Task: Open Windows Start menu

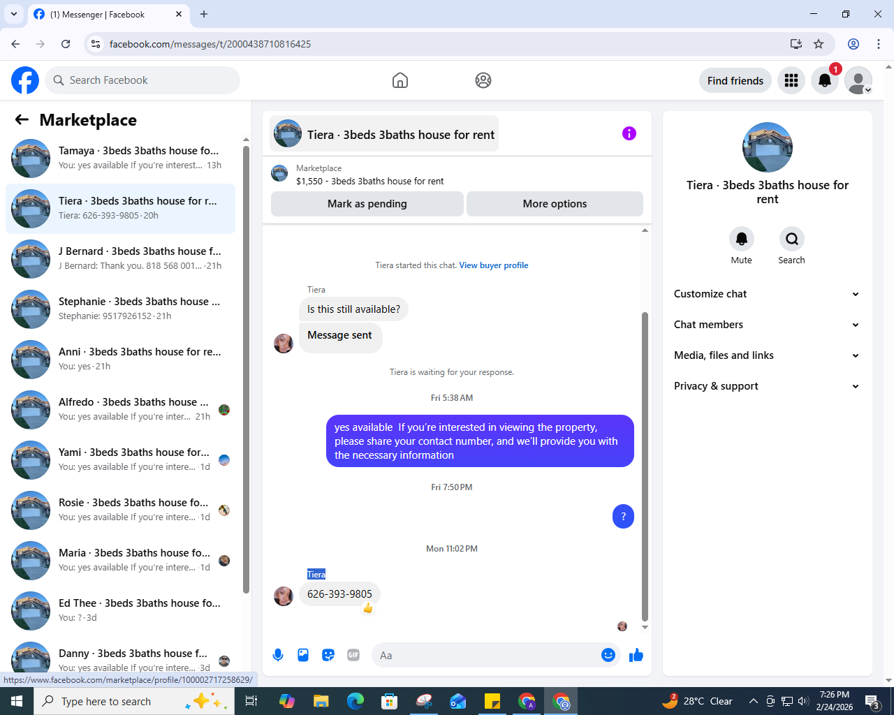Action: coord(17,701)
